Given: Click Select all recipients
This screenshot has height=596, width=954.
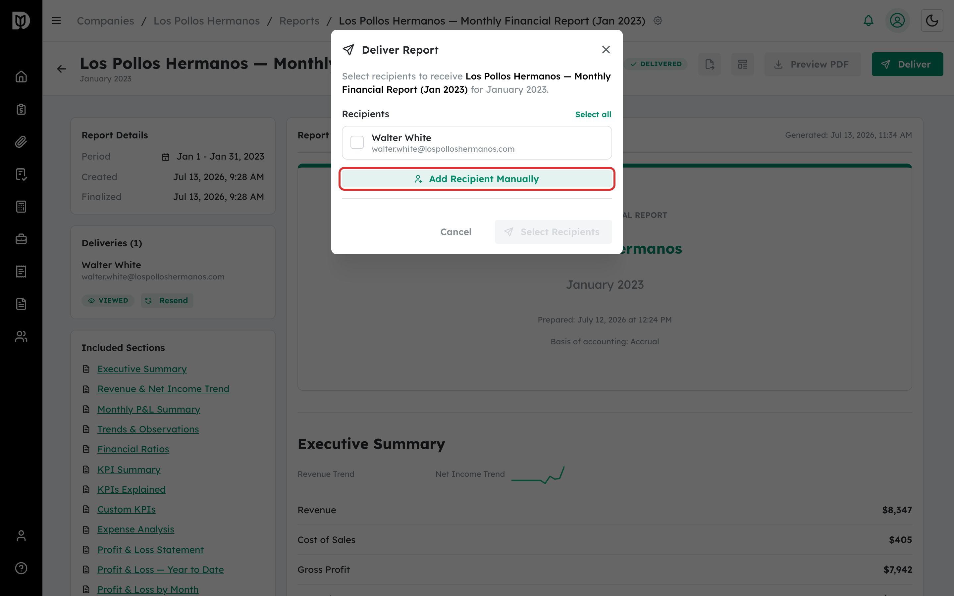Looking at the screenshot, I should tap(593, 114).
